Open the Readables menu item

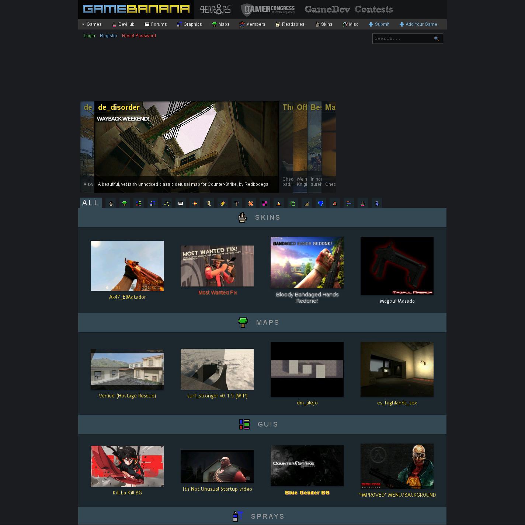tap(290, 24)
